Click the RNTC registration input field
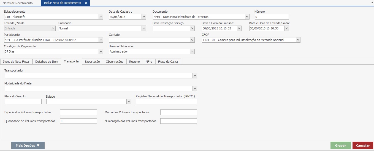 coord(166,102)
